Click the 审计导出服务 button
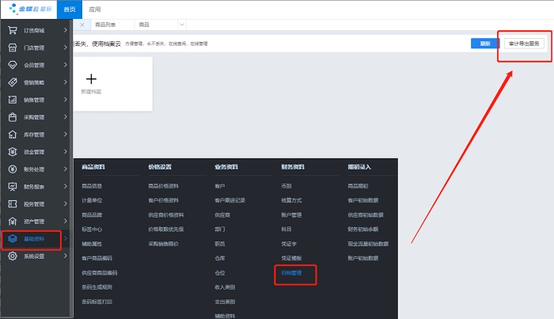 [x=524, y=44]
